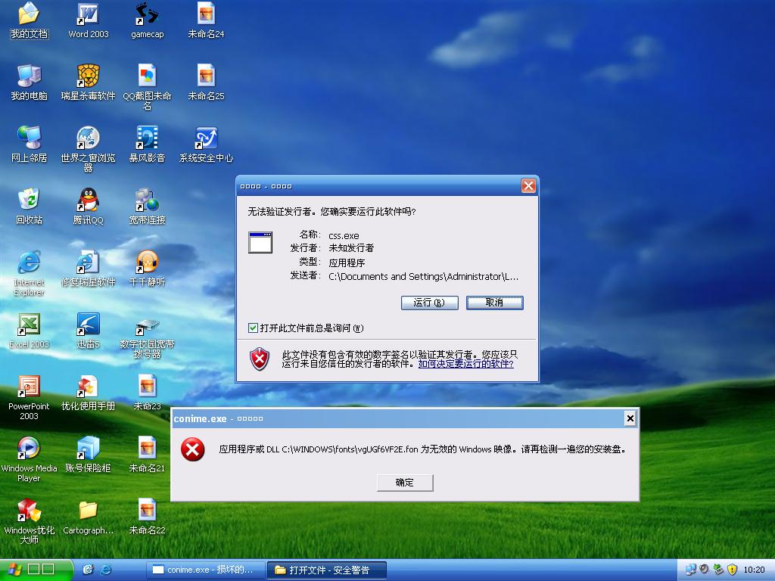Open the 宽带连接 shortcut
Screen dimensions: 775x581
click(147, 207)
